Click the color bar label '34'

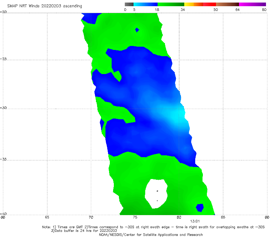(x=183, y=9)
